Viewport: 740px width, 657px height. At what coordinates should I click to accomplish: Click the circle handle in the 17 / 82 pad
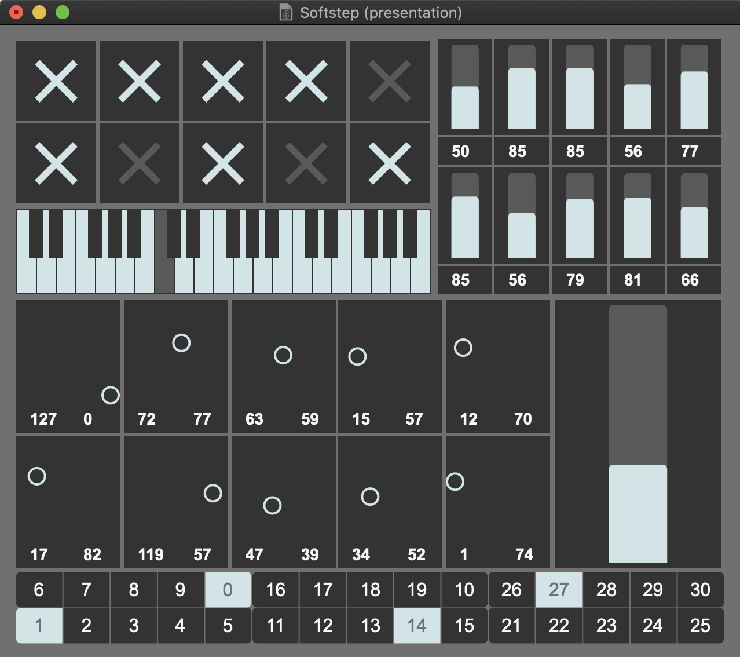click(37, 476)
